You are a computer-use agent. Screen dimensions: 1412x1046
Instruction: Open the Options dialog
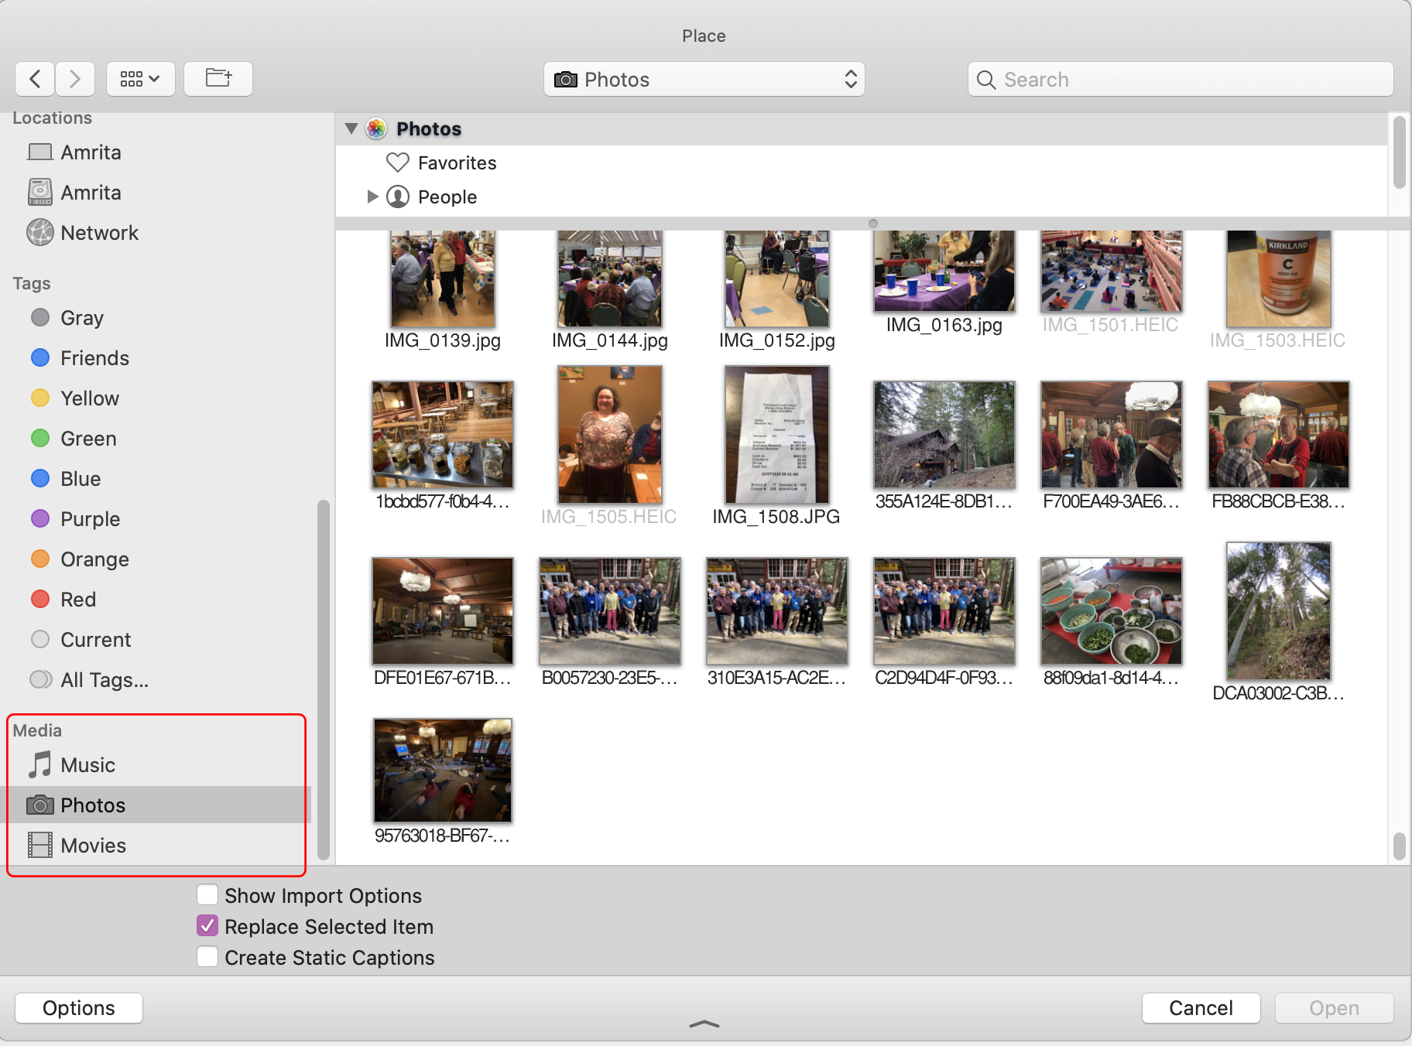pyautogui.click(x=77, y=1007)
